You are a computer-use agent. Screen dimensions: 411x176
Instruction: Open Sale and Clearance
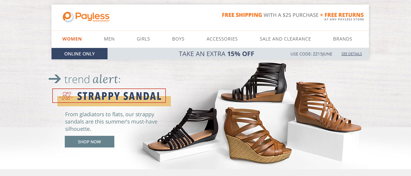(285, 39)
